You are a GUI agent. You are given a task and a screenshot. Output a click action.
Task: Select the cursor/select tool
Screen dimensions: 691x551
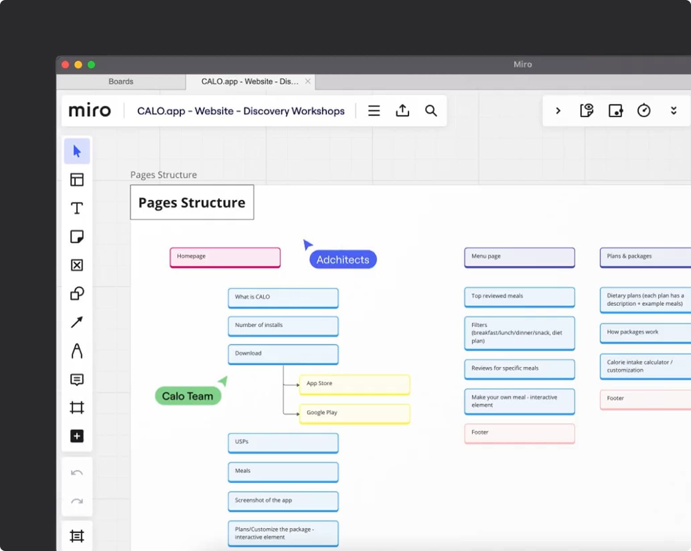pos(77,152)
